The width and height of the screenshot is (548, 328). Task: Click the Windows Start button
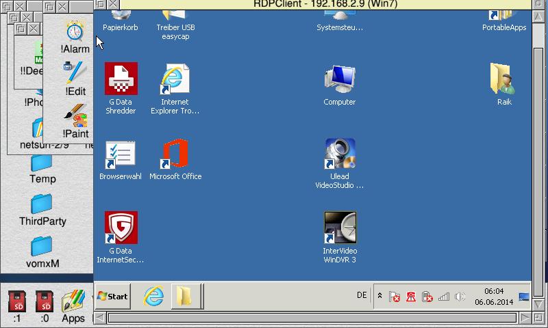(112, 297)
